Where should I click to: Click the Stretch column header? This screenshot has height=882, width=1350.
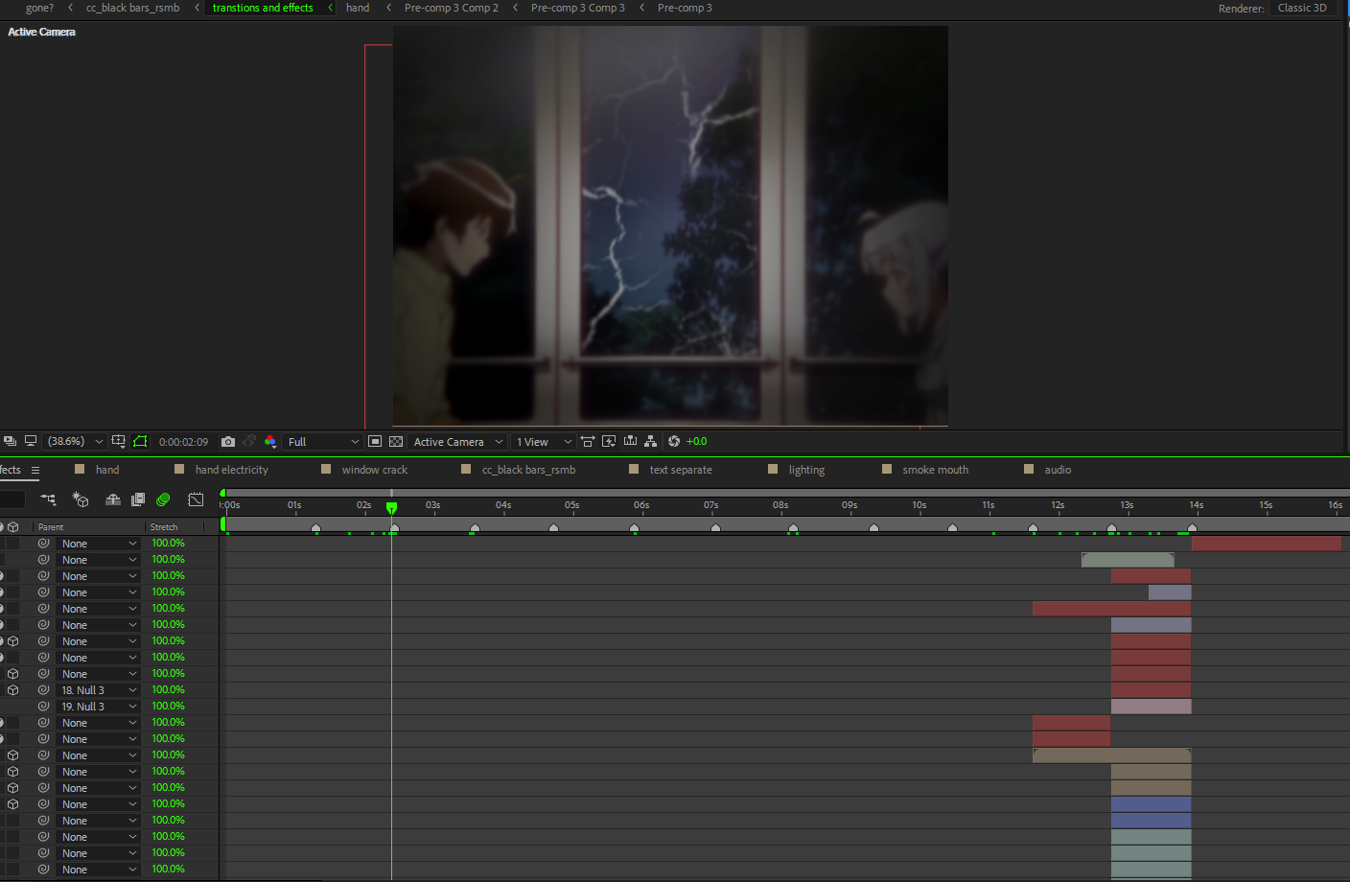click(x=164, y=527)
